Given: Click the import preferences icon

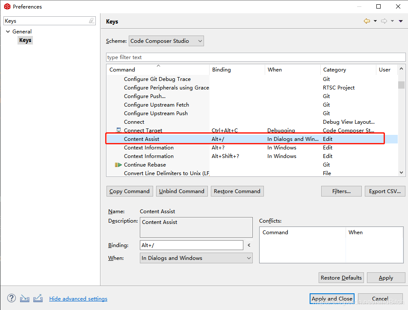Looking at the screenshot, I should tap(25, 298).
